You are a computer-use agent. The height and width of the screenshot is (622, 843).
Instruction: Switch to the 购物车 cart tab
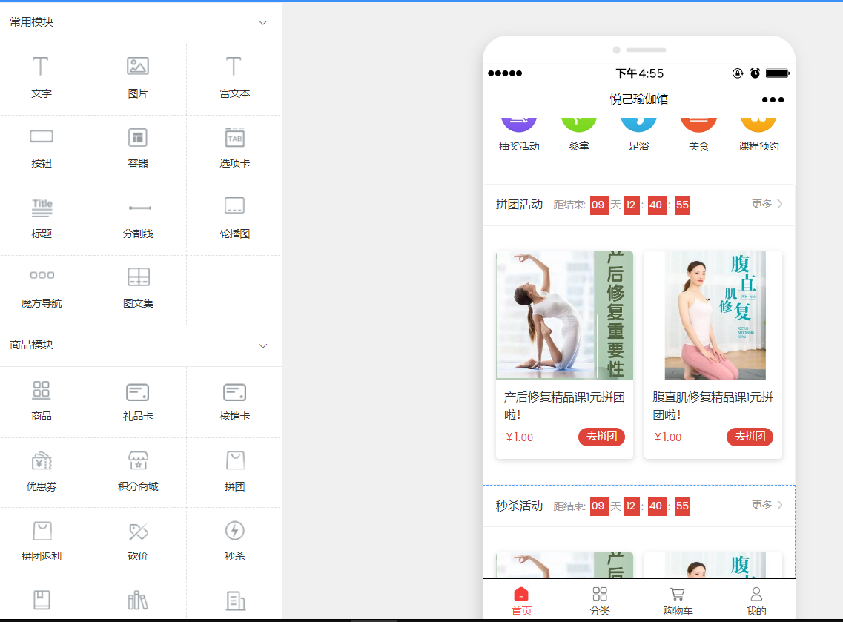click(x=678, y=601)
